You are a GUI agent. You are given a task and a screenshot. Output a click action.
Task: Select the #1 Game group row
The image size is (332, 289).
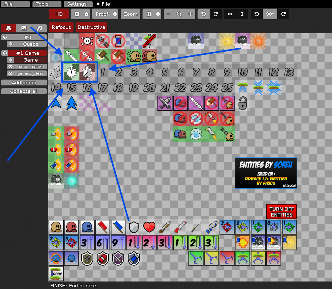tap(28, 53)
